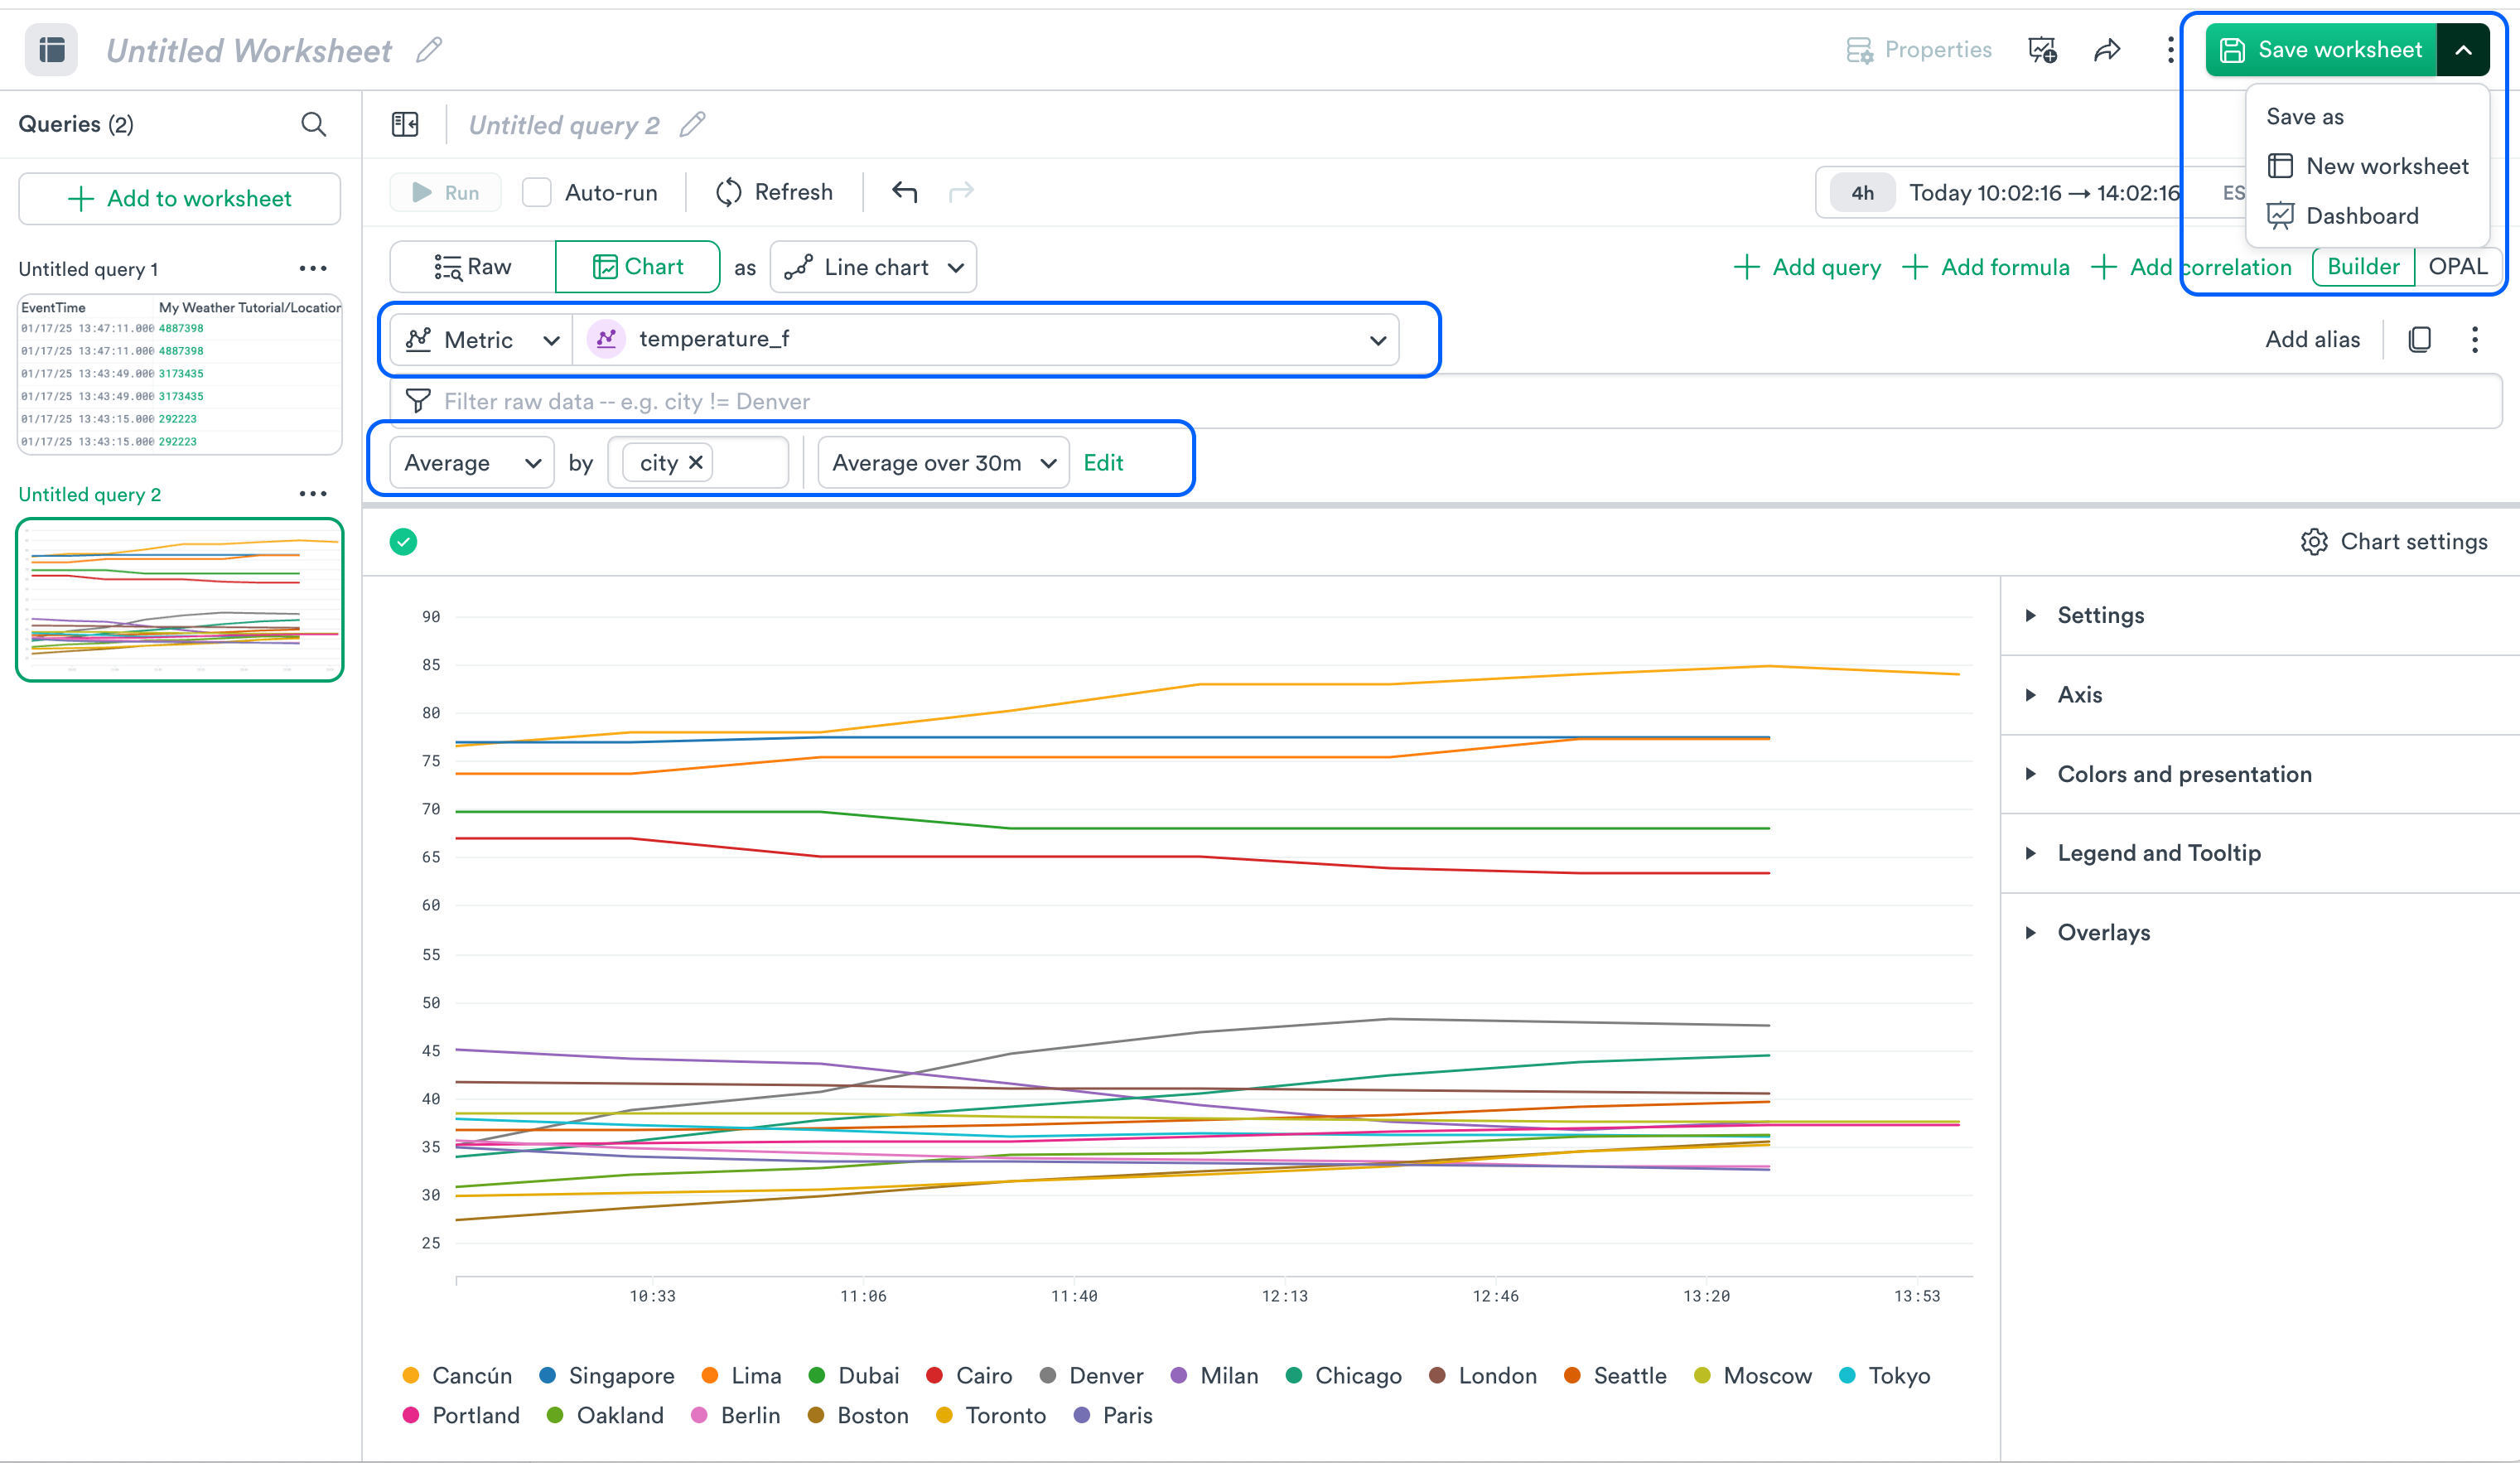Viewport: 2520px width, 1463px height.
Task: Open the Average over 30m dropdown
Action: 943,463
